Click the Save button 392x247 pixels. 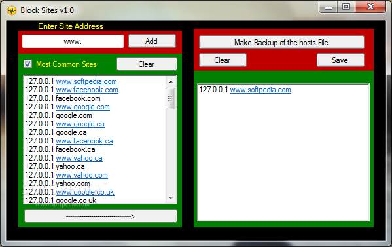340,60
